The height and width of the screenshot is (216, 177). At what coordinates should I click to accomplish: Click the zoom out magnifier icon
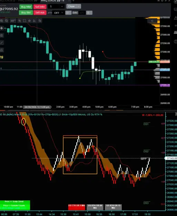tap(6, 21)
